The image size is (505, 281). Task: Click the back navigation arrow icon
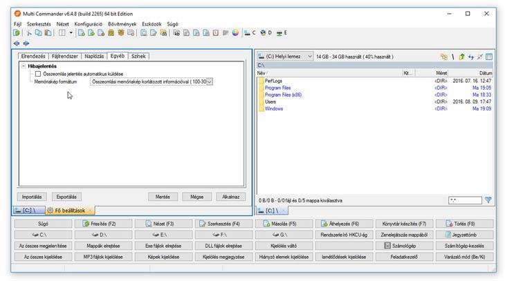[16, 43]
